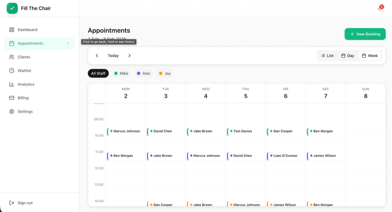Click the Today button
The width and height of the screenshot is (392, 212).
click(x=113, y=56)
